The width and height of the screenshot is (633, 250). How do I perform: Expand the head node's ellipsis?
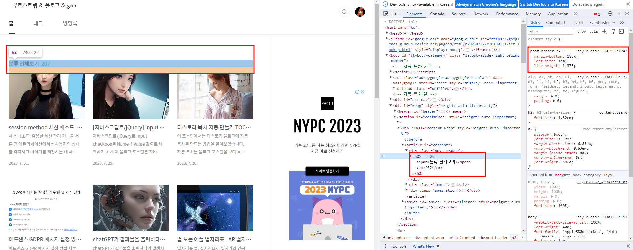coord(404,33)
